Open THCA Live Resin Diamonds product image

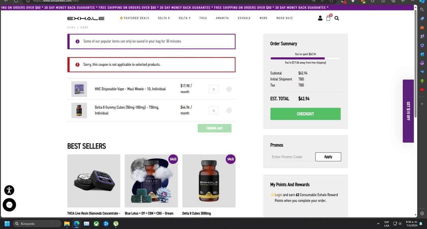click(94, 181)
